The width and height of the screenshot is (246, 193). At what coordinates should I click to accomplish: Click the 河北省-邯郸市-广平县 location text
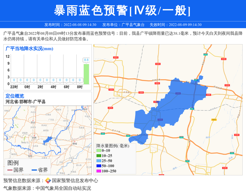[25, 102]
